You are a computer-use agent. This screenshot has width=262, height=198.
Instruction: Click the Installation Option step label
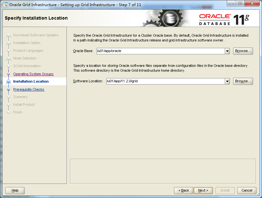pos(27,43)
